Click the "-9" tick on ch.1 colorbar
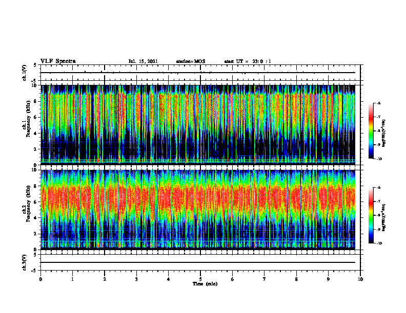 click(378, 145)
